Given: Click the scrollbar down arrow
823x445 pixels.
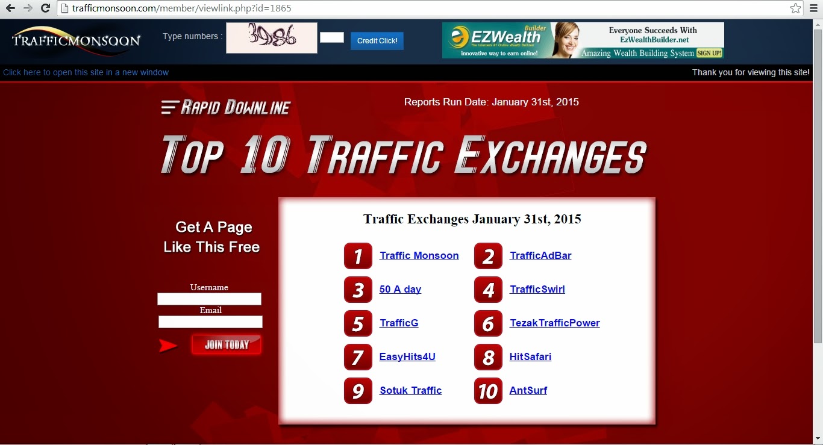Looking at the screenshot, I should 818,439.
